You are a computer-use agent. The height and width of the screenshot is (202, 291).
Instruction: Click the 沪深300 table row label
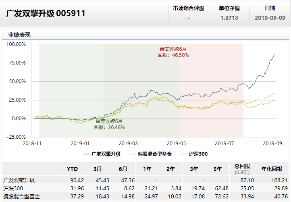click(13, 188)
